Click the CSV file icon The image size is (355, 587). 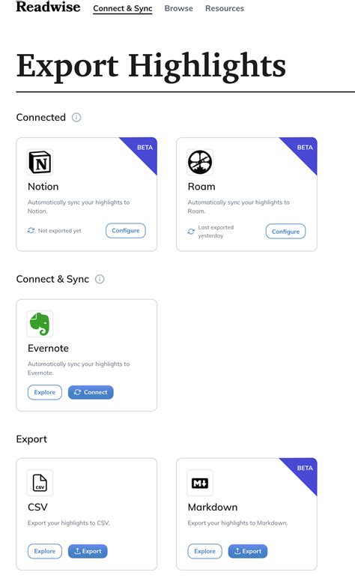(x=40, y=483)
